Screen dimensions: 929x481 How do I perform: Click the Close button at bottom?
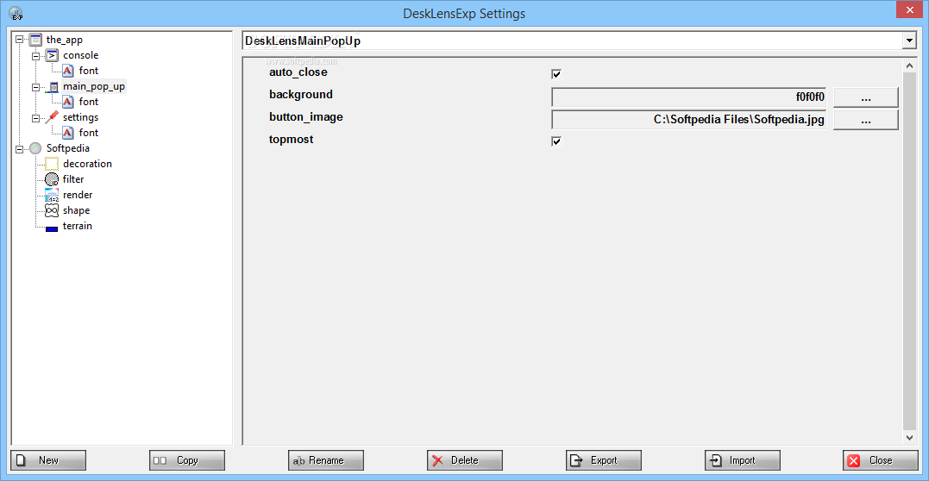click(x=881, y=460)
